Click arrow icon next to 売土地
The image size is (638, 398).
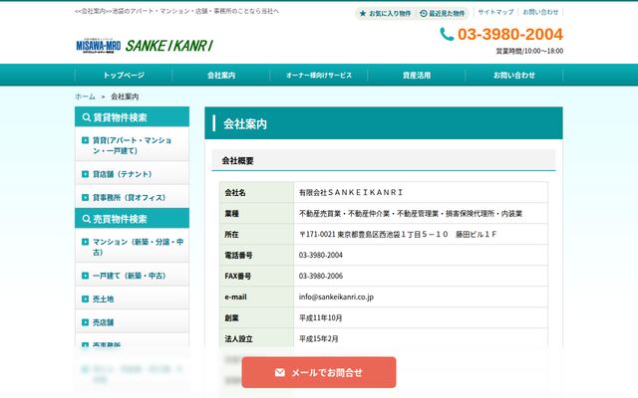coord(85,298)
